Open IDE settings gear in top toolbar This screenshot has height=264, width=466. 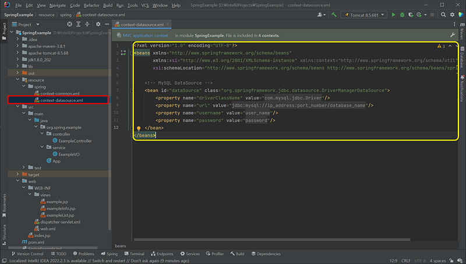click(452, 15)
